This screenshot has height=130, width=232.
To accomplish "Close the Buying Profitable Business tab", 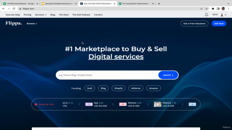I will pos(76,4).
